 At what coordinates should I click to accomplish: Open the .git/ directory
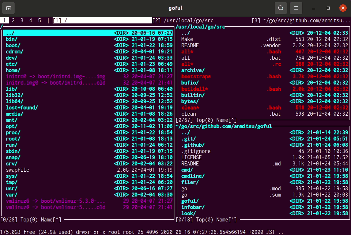(265, 139)
